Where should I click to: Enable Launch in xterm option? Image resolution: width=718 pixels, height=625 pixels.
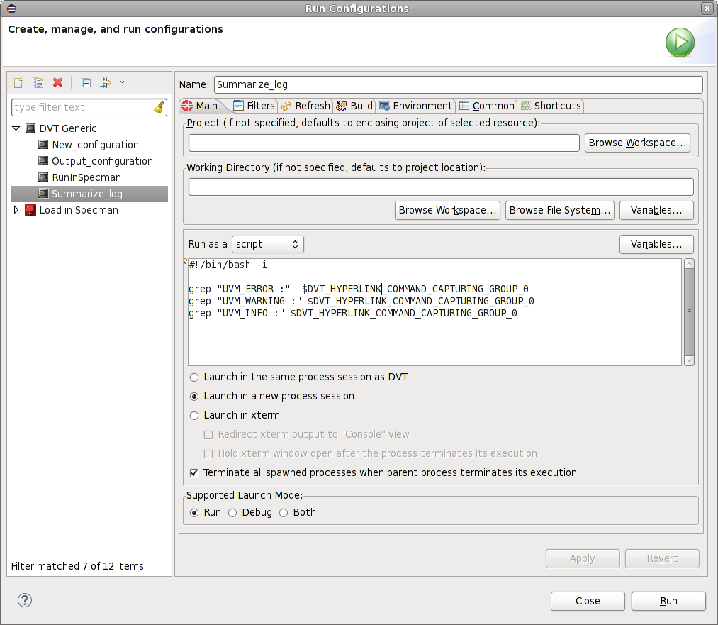point(194,416)
